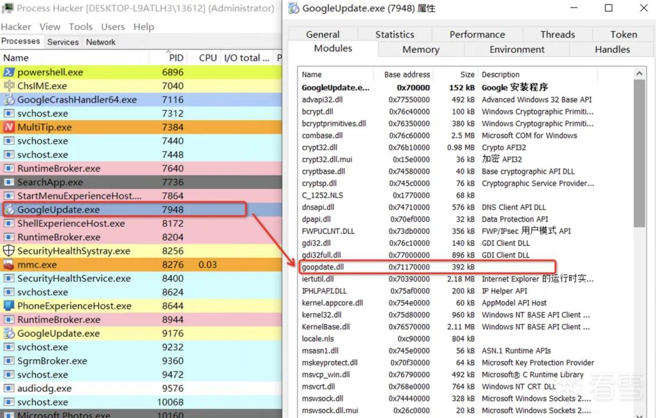Open the Tools menu

click(81, 27)
